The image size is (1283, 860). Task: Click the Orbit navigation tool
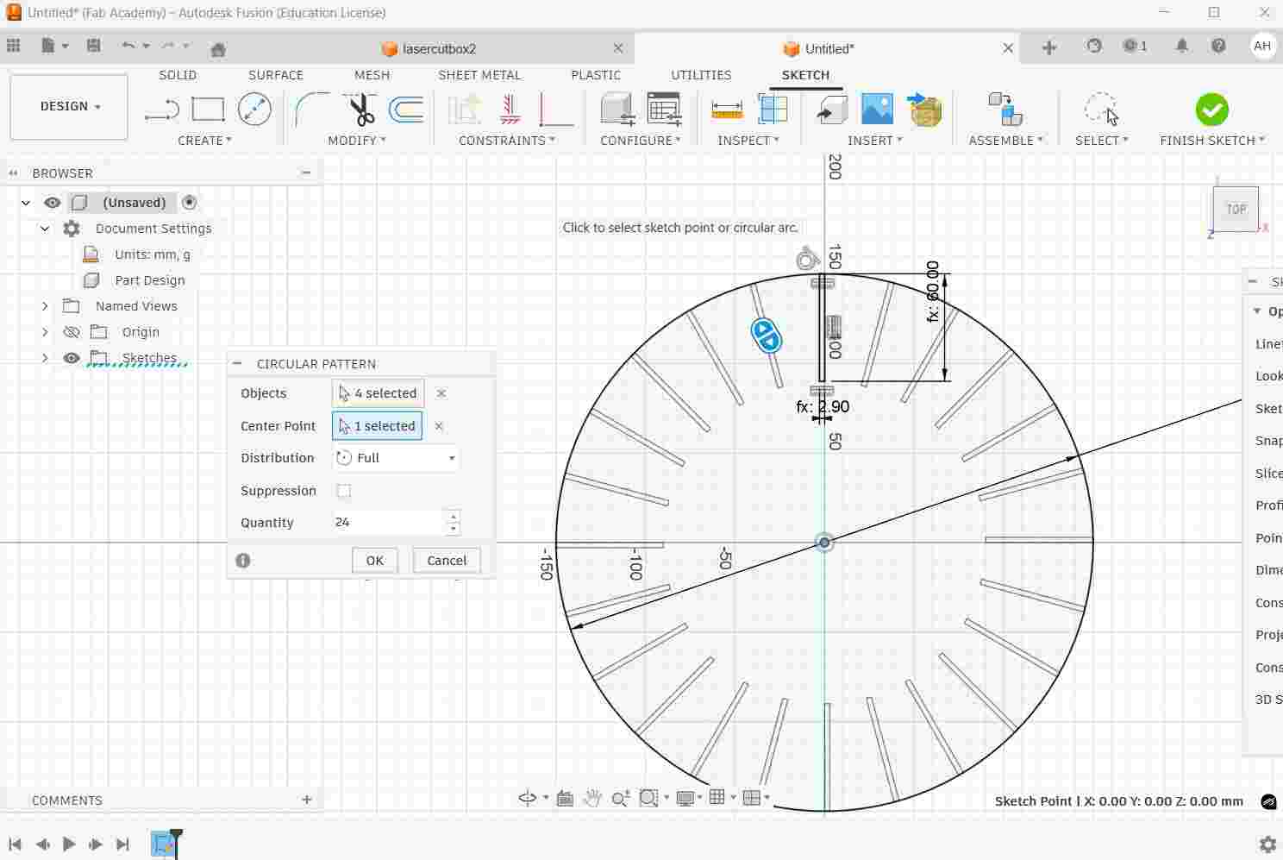click(528, 798)
